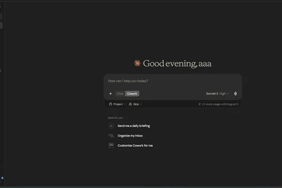Click the icon beside Customize Cowork for me
The width and height of the screenshot is (282, 188).
click(111, 145)
